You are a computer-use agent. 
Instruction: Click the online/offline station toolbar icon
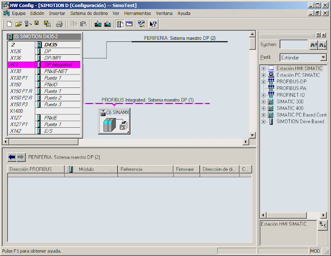[27, 24]
